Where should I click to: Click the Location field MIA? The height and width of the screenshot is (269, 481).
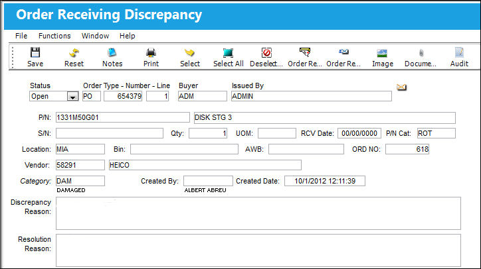tap(80, 149)
